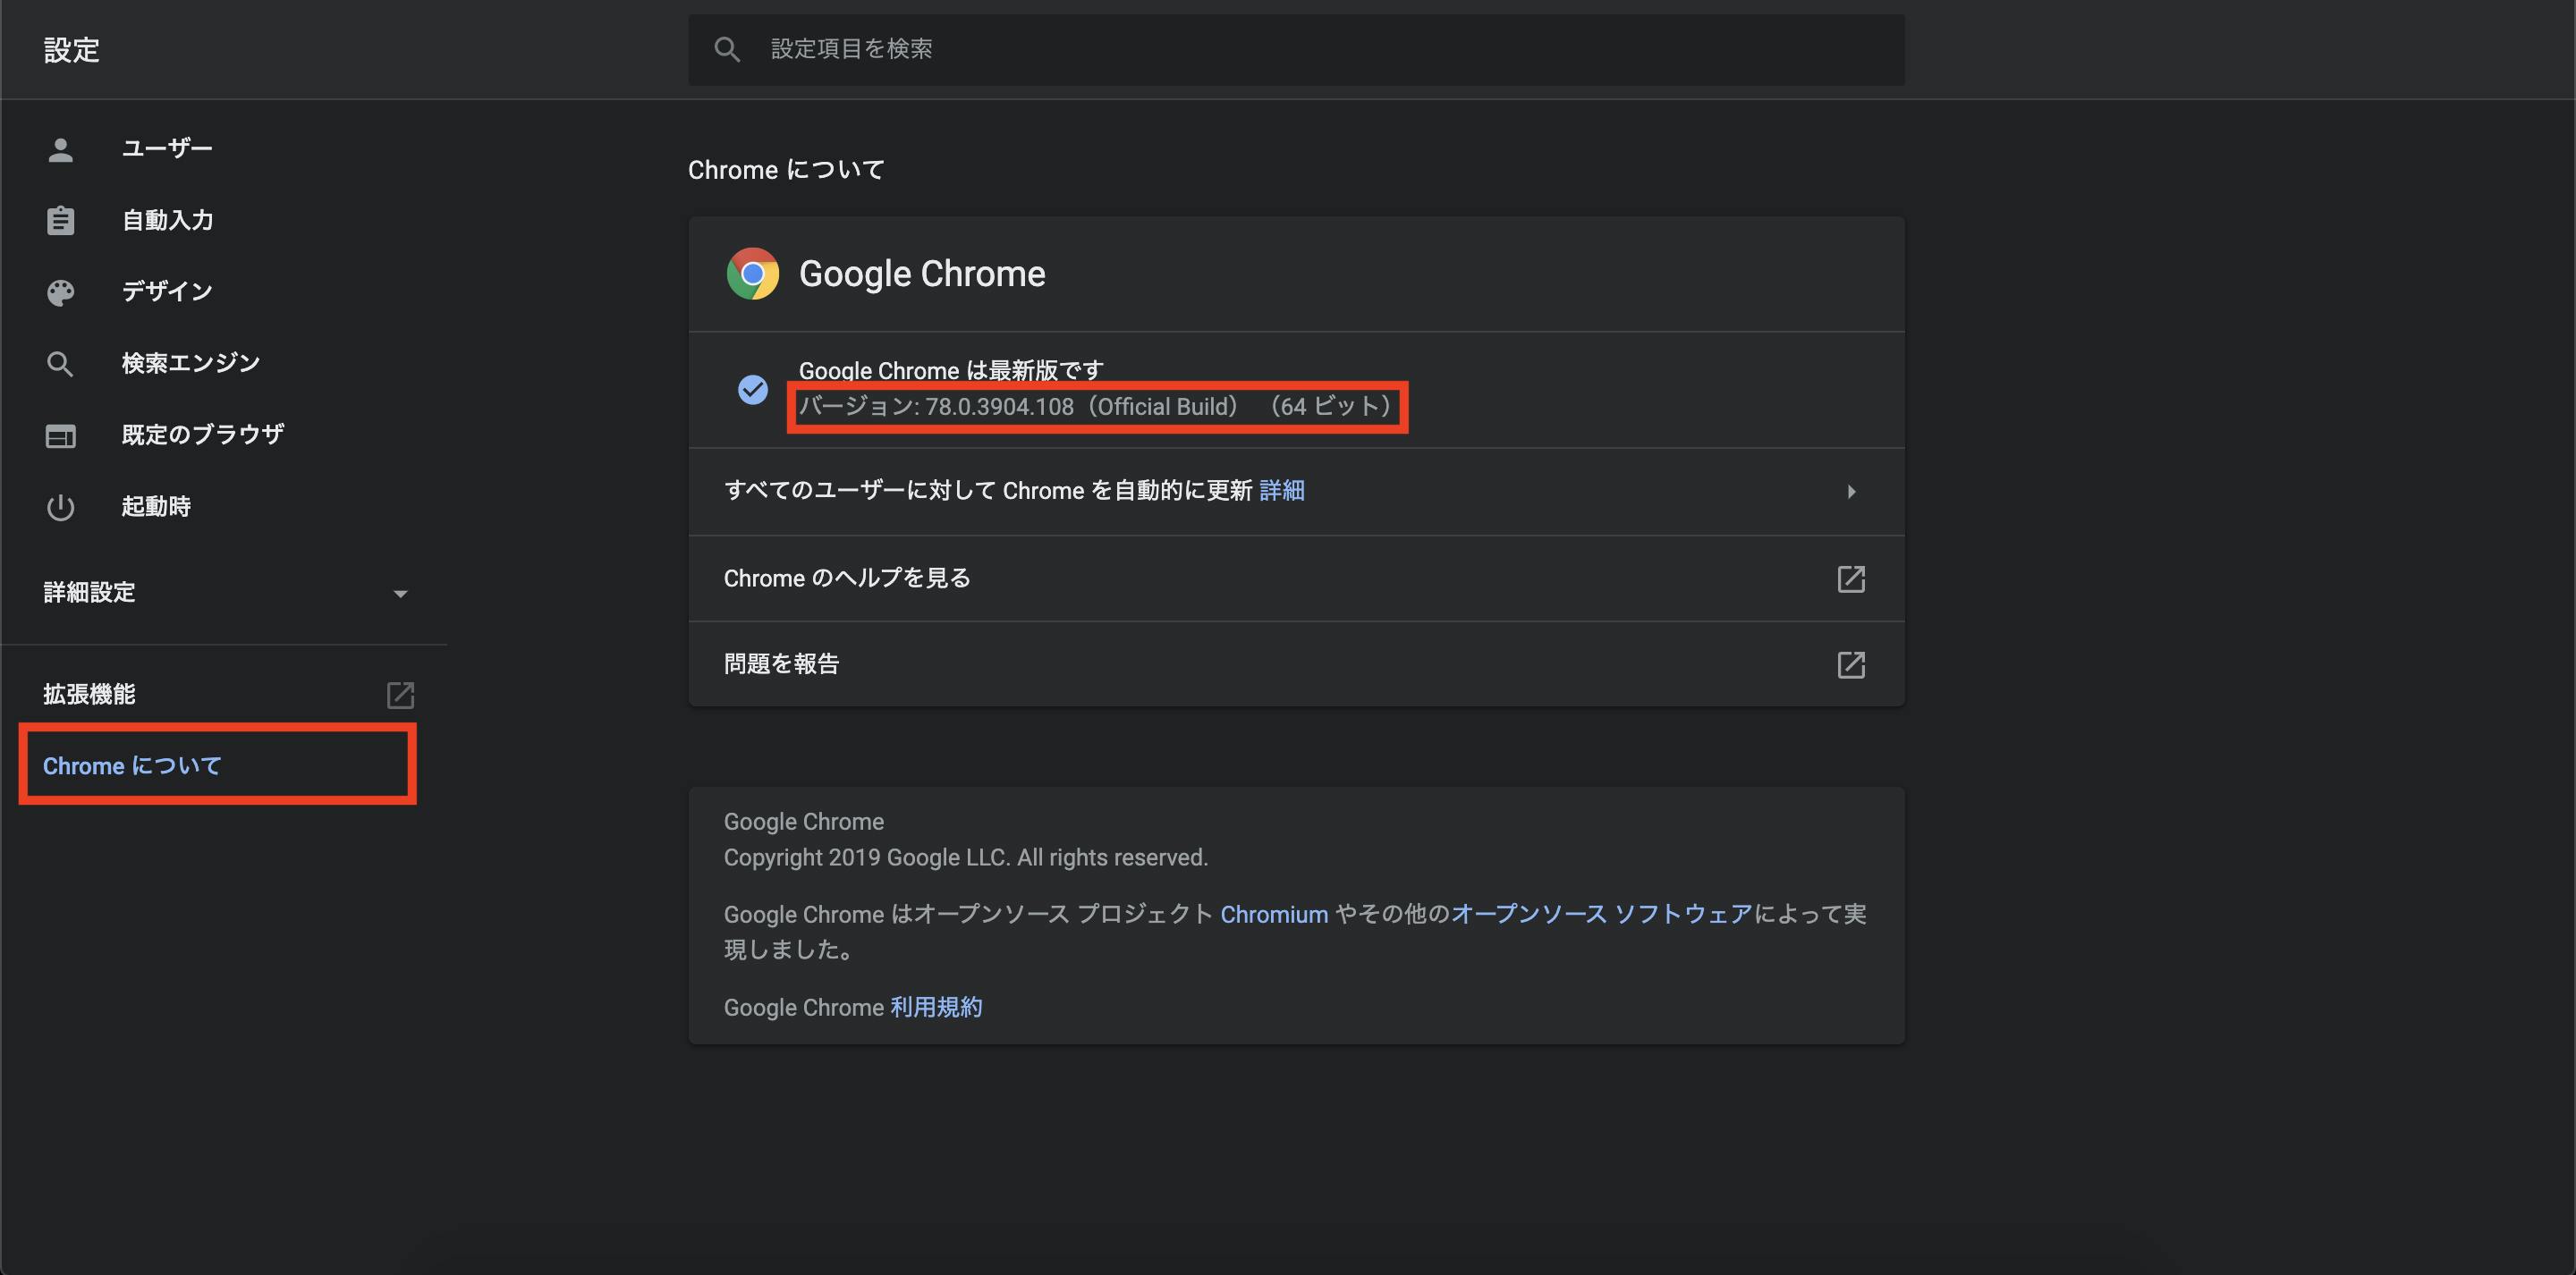Screen dimensions: 2576x1275
Task: Click the Google Chrome logo icon
Action: click(753, 273)
